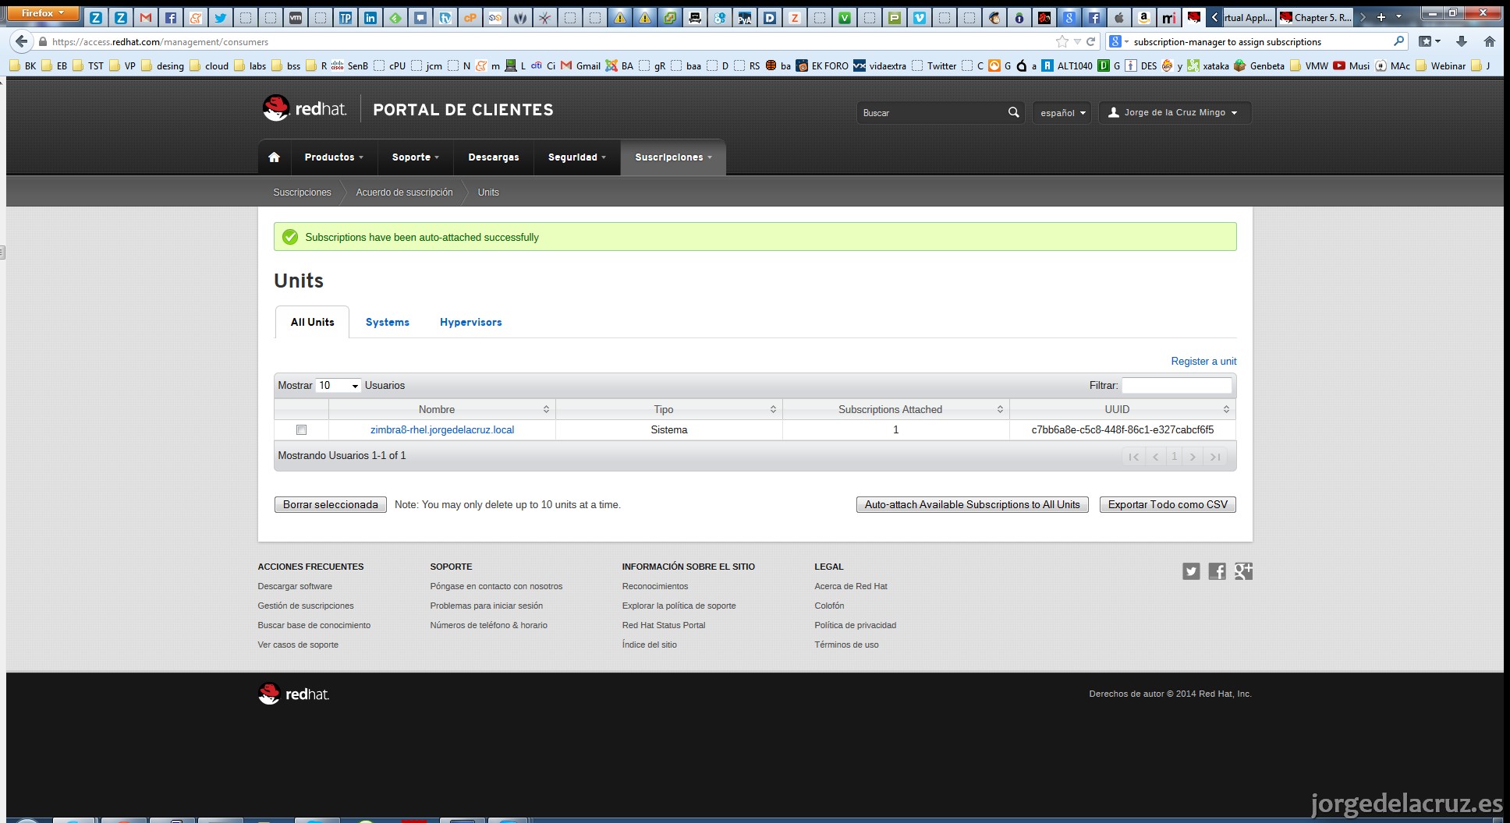Click the portal home icon in the navigation bar
Viewport: 1510px width, 823px height.
point(274,157)
